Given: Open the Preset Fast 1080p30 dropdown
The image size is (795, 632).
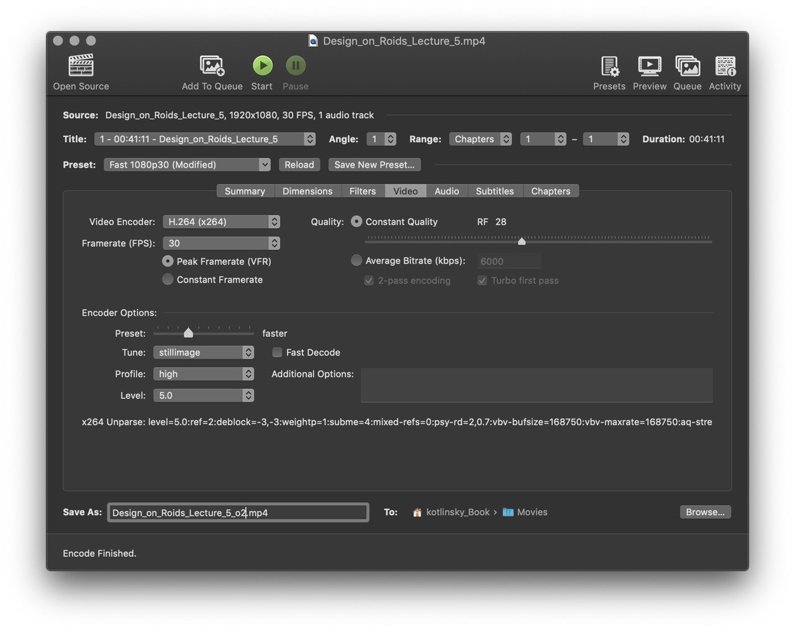Looking at the screenshot, I should pos(187,165).
